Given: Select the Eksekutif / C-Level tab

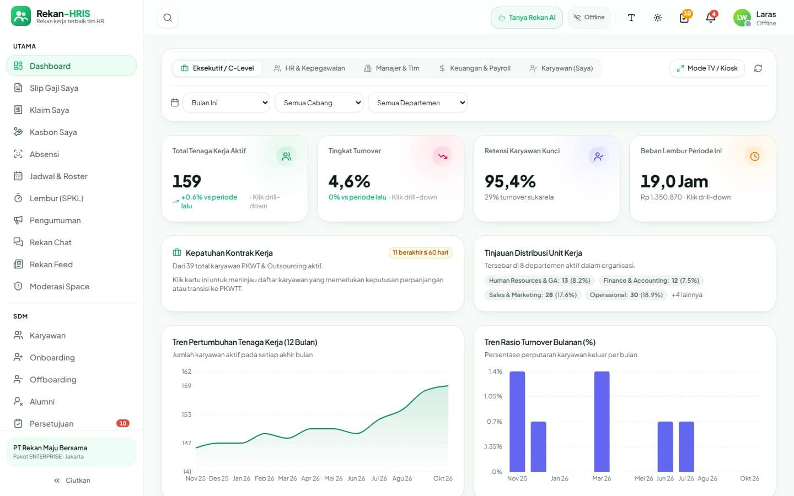Looking at the screenshot, I should 217,68.
